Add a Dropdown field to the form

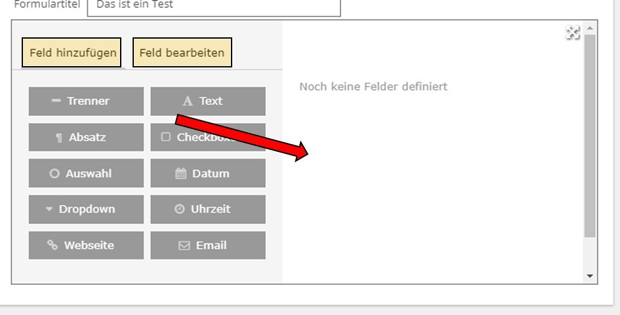tap(86, 210)
